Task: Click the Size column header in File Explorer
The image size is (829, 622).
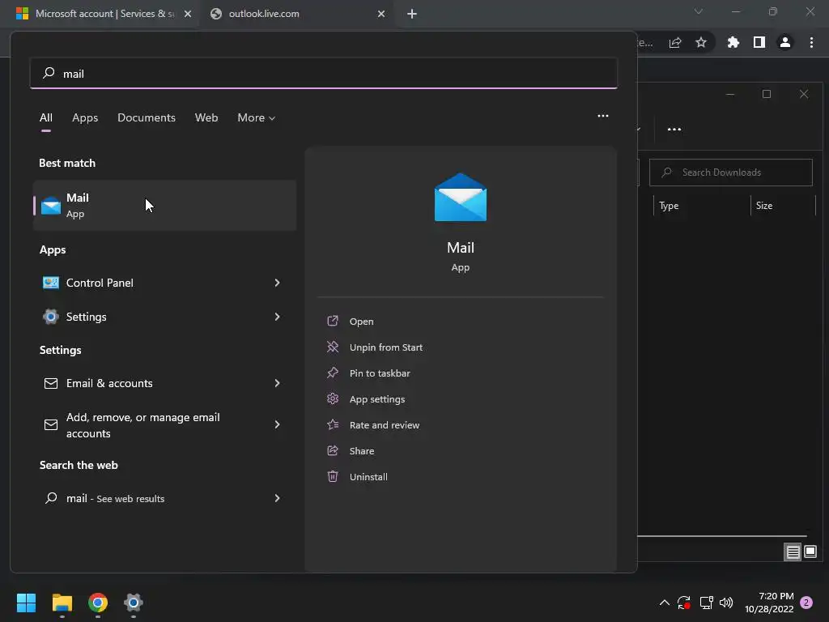Action: 764,206
